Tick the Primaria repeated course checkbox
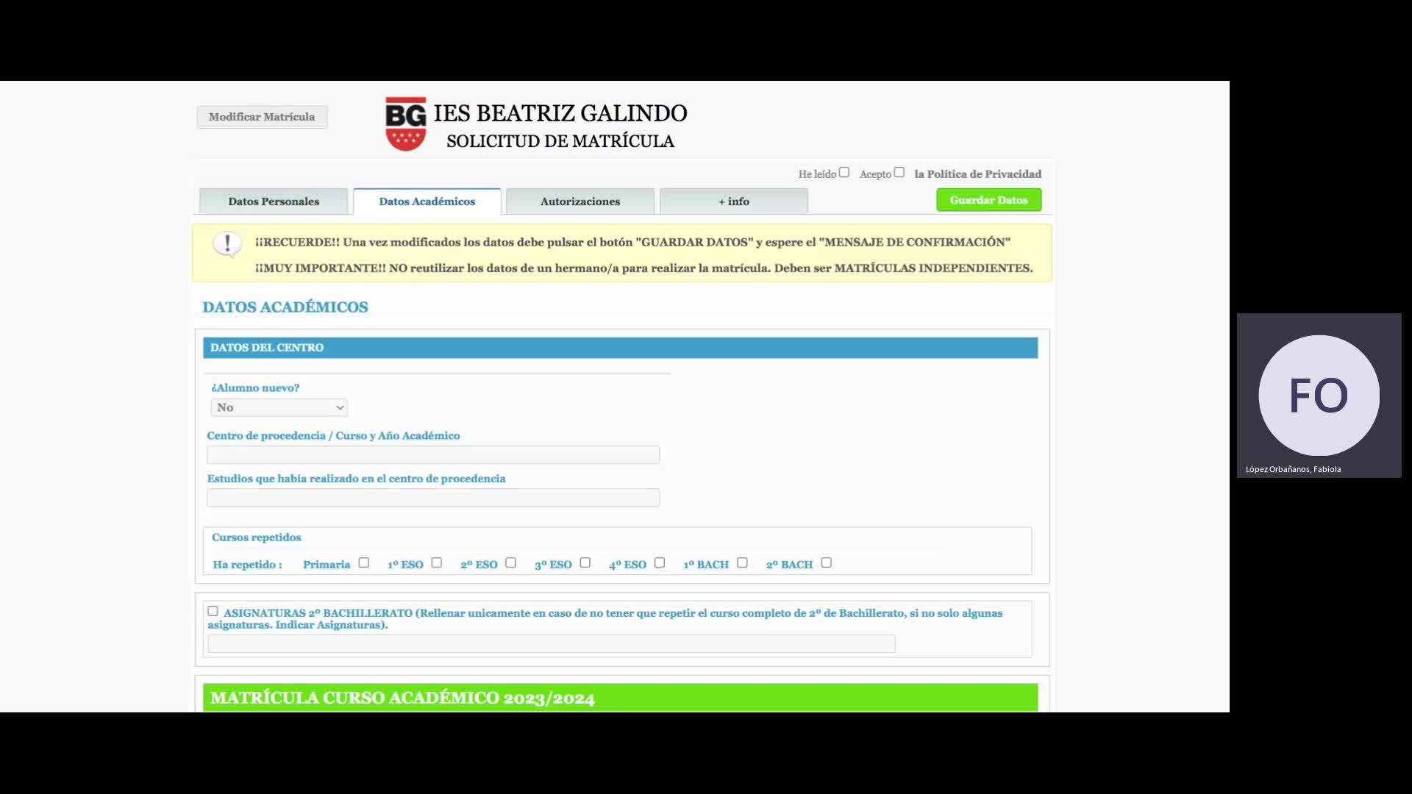The image size is (1412, 794). tap(363, 562)
